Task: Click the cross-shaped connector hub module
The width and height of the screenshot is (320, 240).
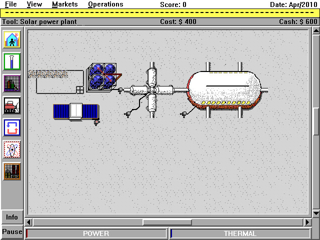Action: pos(152,90)
